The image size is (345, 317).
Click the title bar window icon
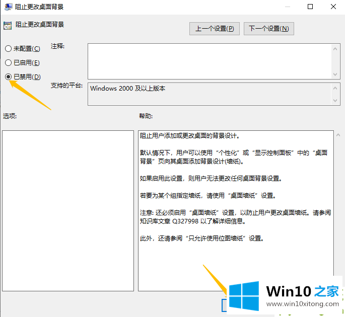tap(8, 7)
